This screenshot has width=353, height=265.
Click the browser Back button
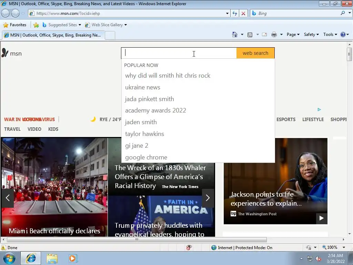(x=6, y=13)
